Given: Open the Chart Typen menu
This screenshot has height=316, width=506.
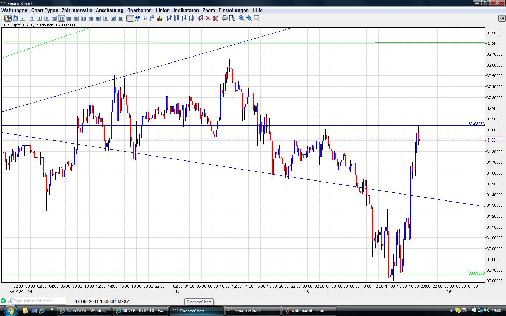Looking at the screenshot, I should tap(45, 10).
